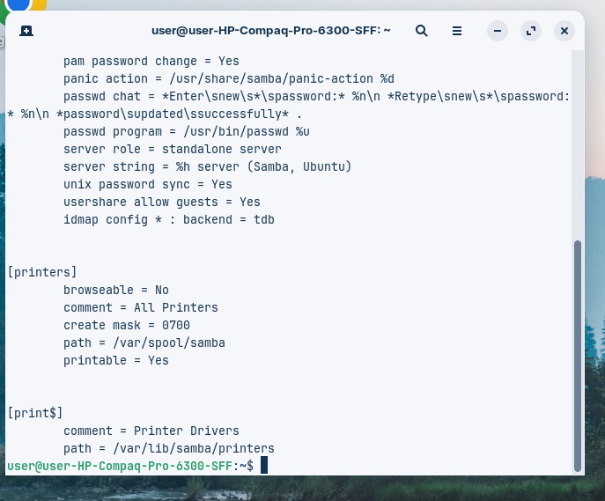605x501 pixels.
Task: Open a new terminal tab
Action: pos(26,31)
